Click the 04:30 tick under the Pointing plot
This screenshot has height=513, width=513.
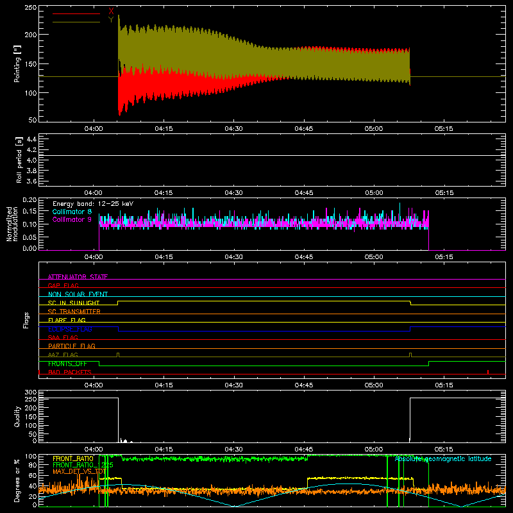click(233, 129)
